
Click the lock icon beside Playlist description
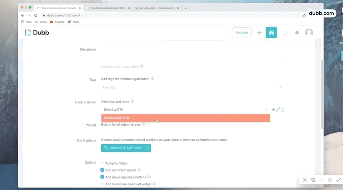[x=149, y=124]
